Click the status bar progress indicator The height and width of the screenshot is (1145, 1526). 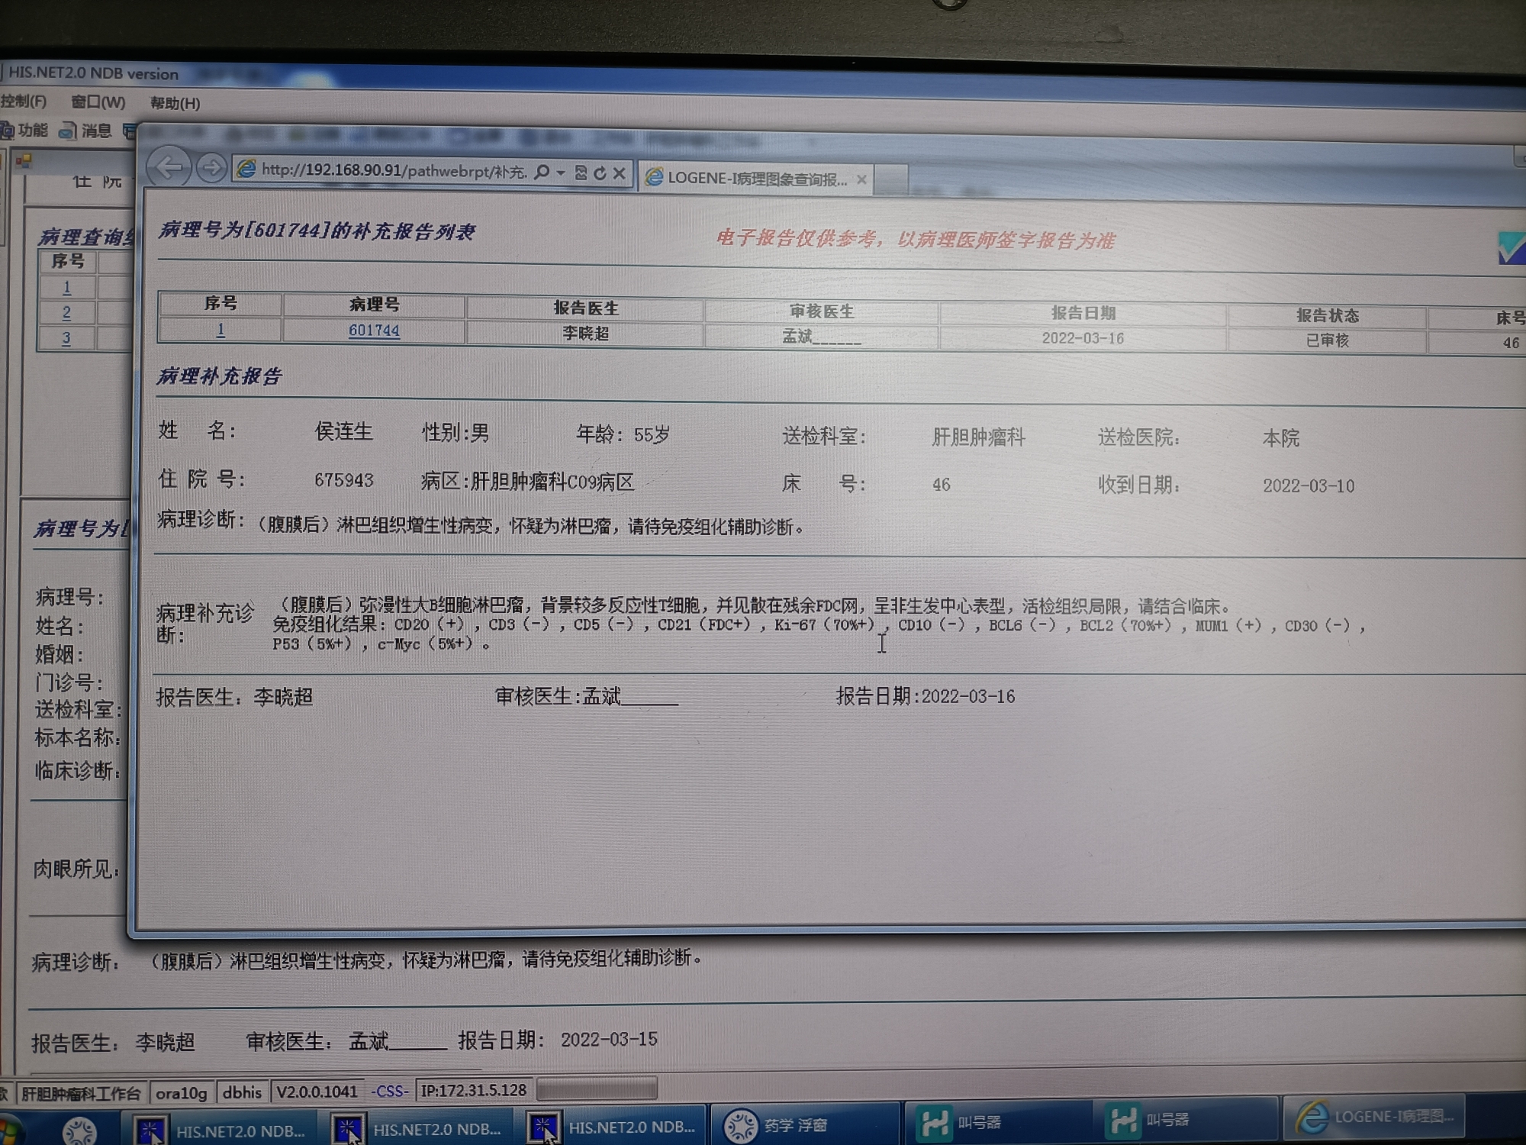coord(597,1089)
